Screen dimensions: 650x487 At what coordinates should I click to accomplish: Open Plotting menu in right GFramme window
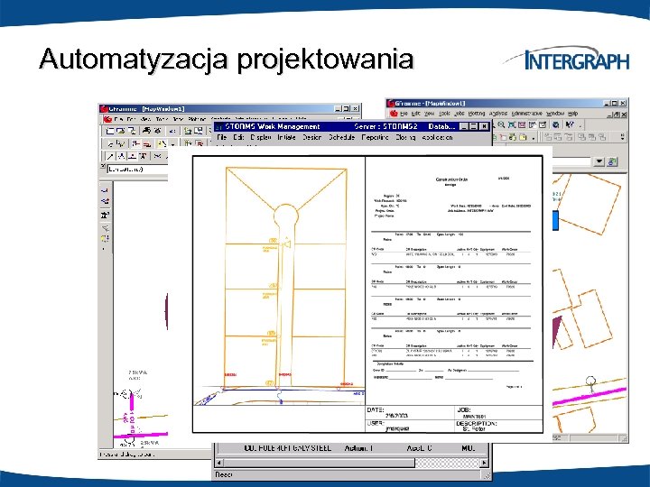[x=477, y=114]
